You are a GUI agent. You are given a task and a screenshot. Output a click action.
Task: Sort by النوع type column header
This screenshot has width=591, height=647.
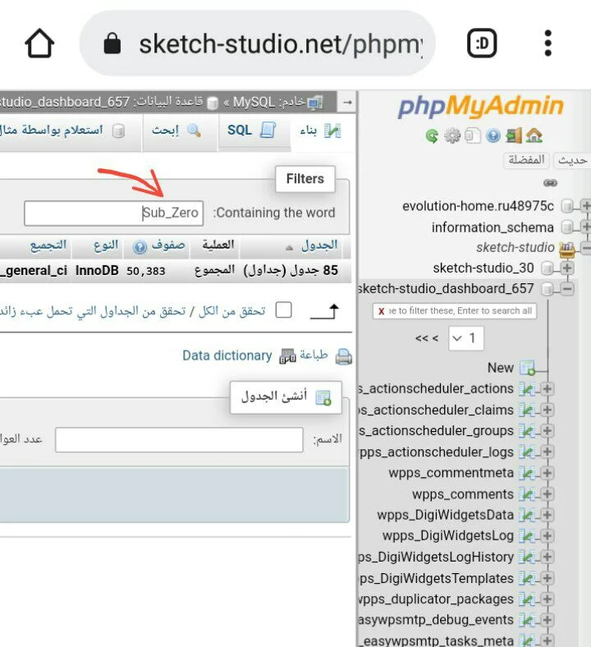[x=106, y=245]
